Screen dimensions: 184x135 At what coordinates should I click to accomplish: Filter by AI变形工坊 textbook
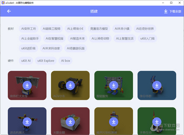(x=29, y=29)
